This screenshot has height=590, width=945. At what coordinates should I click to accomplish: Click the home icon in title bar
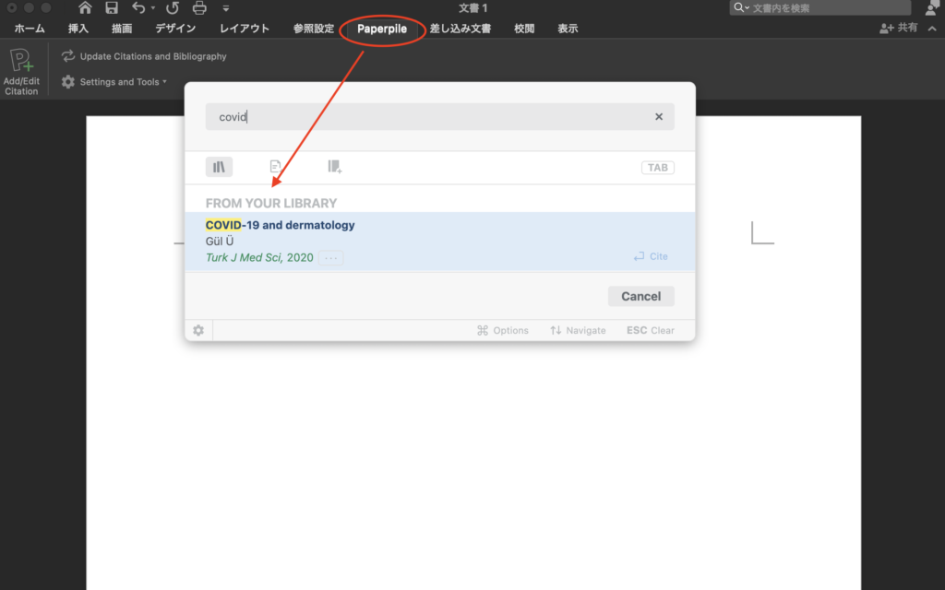(x=85, y=7)
